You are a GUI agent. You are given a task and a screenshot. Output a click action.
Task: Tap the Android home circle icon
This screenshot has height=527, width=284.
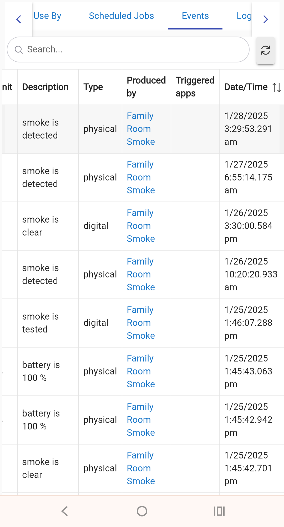pyautogui.click(x=142, y=511)
